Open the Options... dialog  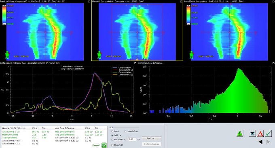click(152, 138)
